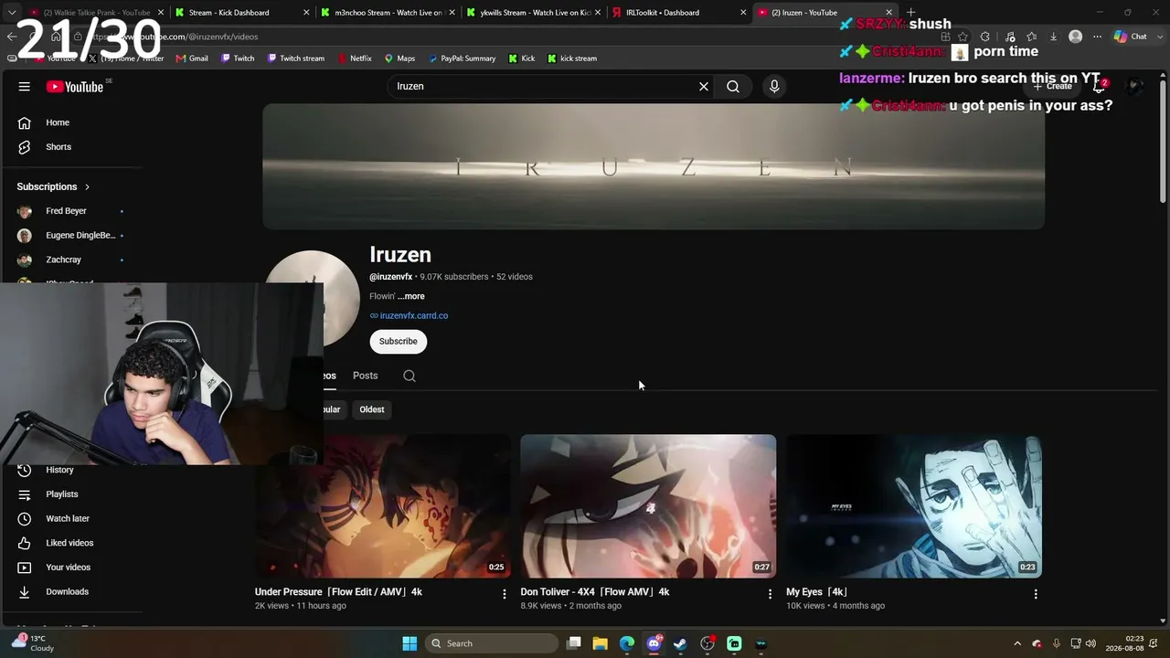The width and height of the screenshot is (1170, 658).
Task: Subscribe to the Iruzen channel
Action: pyautogui.click(x=399, y=341)
